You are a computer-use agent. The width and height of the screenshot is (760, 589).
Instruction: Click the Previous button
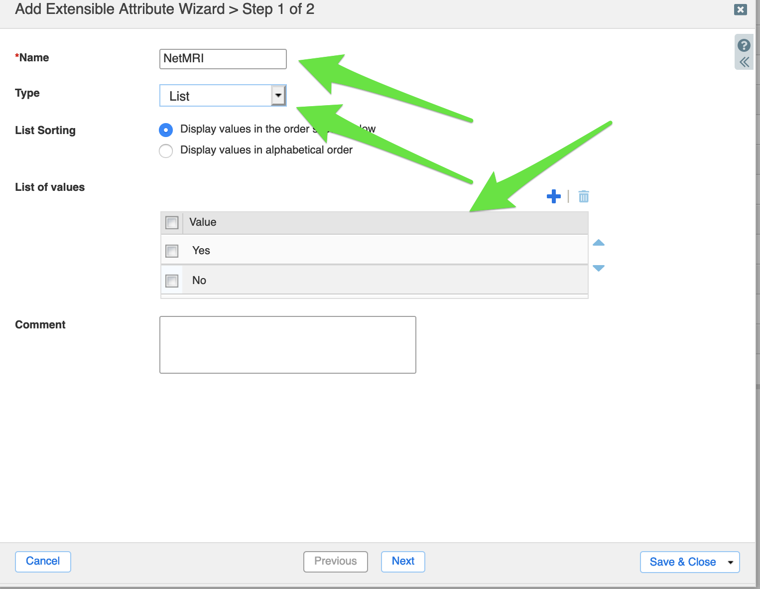point(335,562)
